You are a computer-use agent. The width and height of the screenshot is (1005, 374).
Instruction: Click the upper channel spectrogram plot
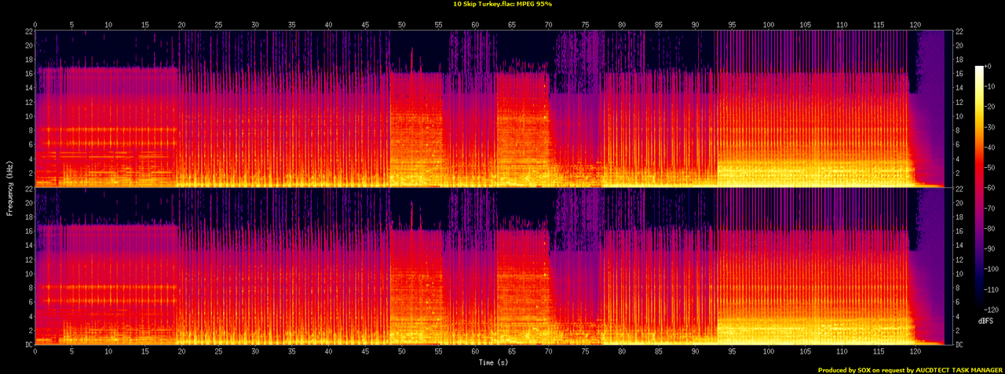pos(492,108)
